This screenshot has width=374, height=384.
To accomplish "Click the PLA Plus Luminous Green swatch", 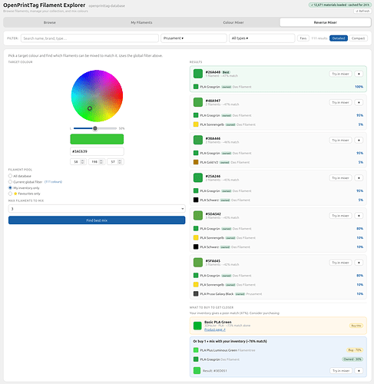I will 196,350.
